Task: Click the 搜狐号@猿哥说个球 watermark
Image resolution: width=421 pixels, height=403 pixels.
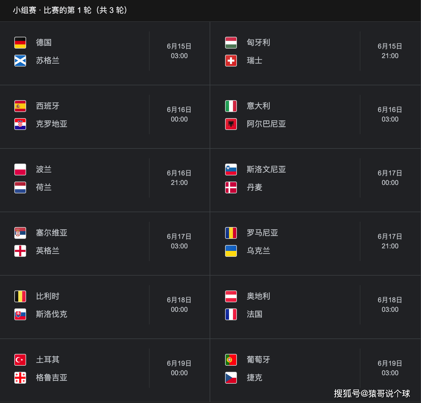Action: coord(372,393)
